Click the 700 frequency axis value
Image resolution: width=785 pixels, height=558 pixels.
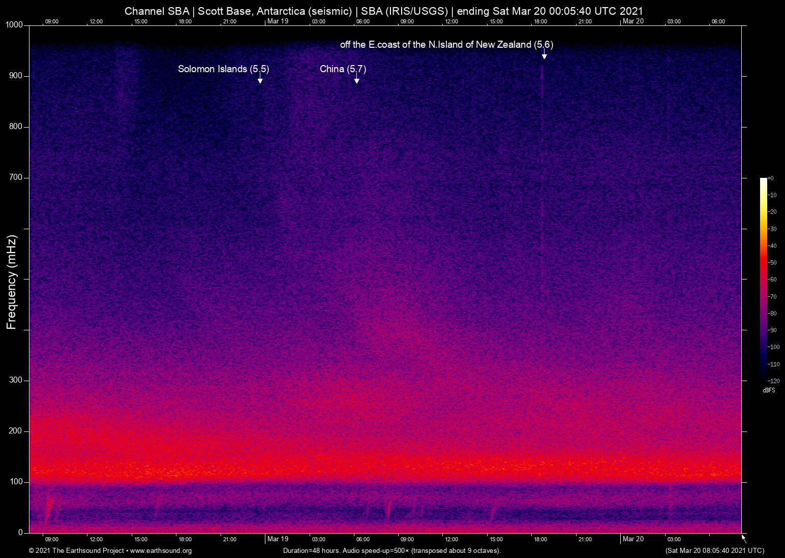point(16,177)
